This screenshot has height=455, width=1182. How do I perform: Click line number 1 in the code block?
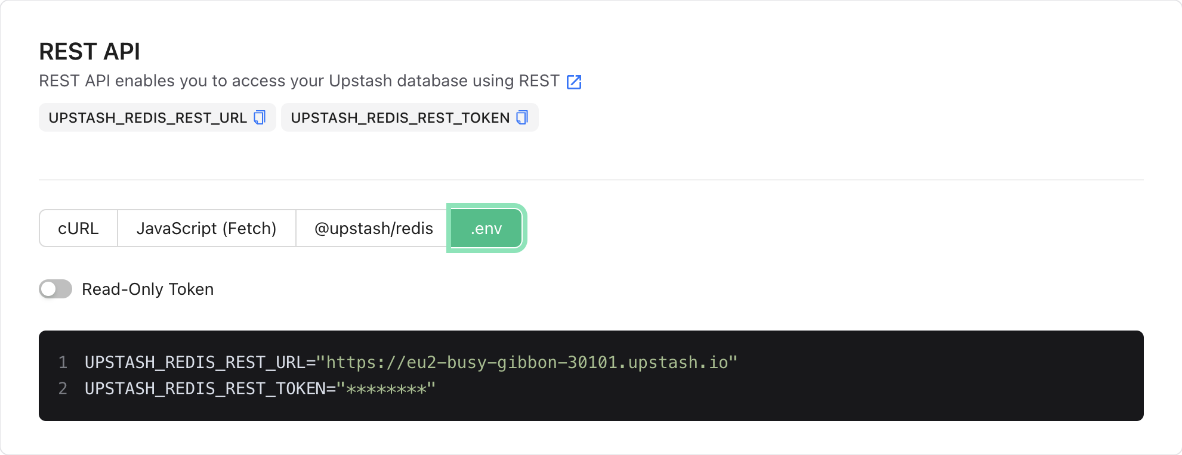(x=63, y=362)
